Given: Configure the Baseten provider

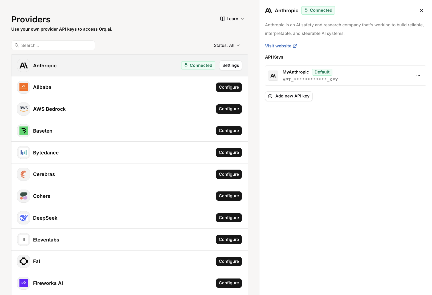Looking at the screenshot, I should [x=229, y=131].
